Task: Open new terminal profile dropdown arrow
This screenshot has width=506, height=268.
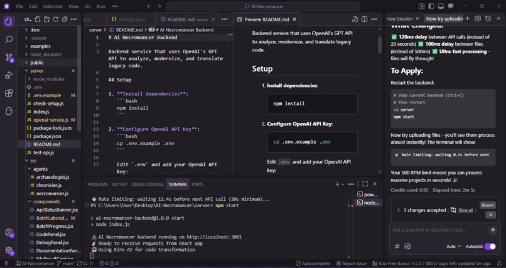Action: [x=343, y=184]
